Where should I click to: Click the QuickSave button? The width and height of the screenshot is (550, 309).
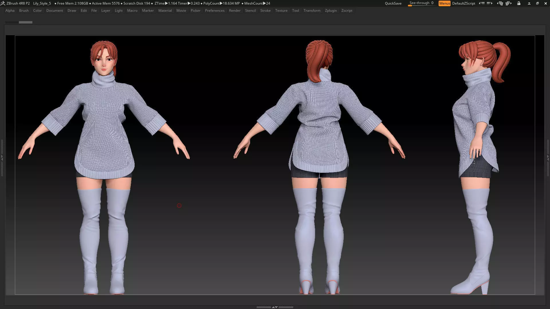[393, 3]
